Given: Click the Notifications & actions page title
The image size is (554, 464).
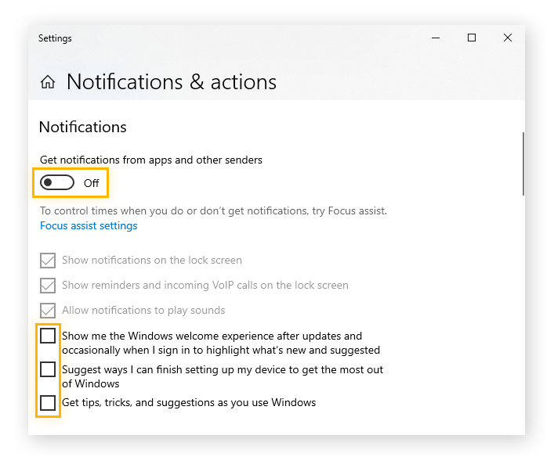Looking at the screenshot, I should tap(172, 82).
